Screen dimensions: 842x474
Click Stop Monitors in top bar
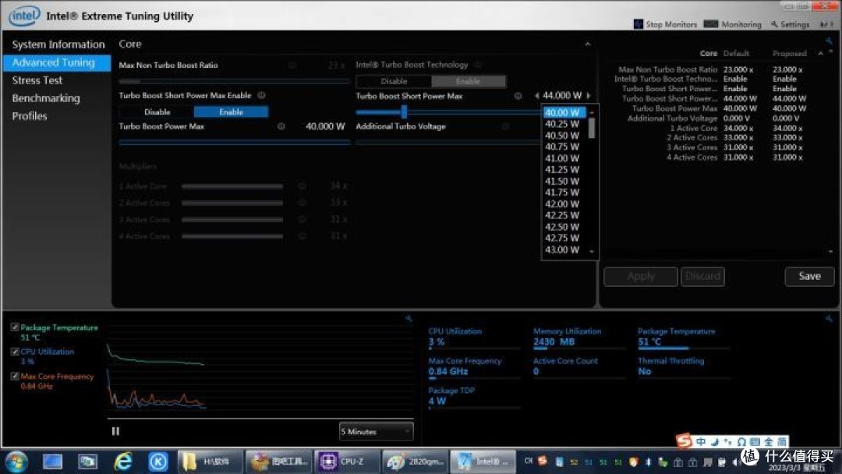pyautogui.click(x=665, y=24)
